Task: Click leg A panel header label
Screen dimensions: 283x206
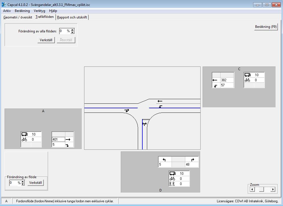Action: pos(43,111)
